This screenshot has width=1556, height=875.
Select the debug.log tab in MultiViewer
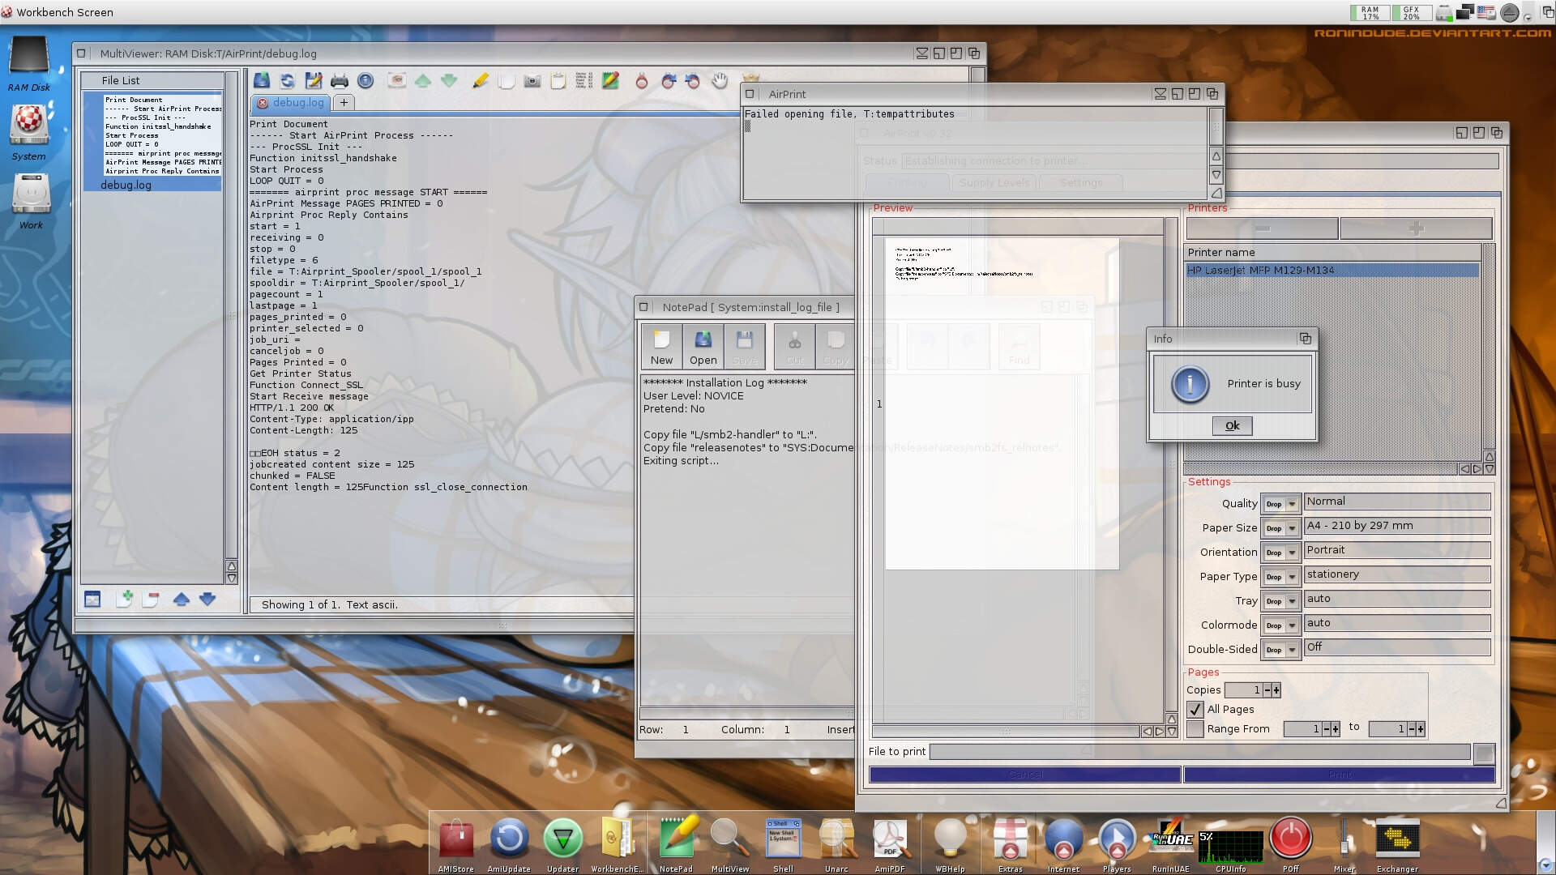tap(297, 102)
